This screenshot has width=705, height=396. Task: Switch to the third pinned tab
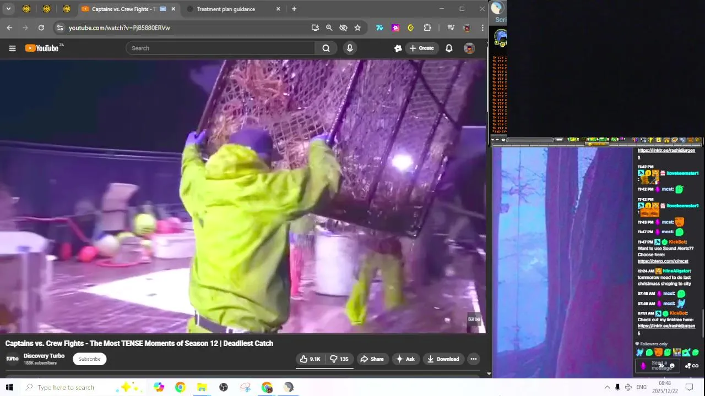[67, 9]
